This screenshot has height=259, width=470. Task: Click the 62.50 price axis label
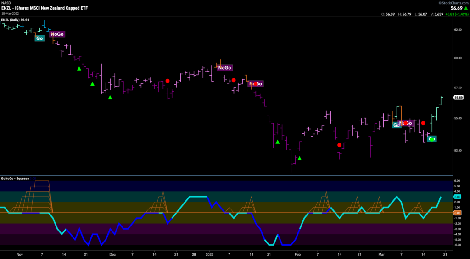[x=458, y=30]
